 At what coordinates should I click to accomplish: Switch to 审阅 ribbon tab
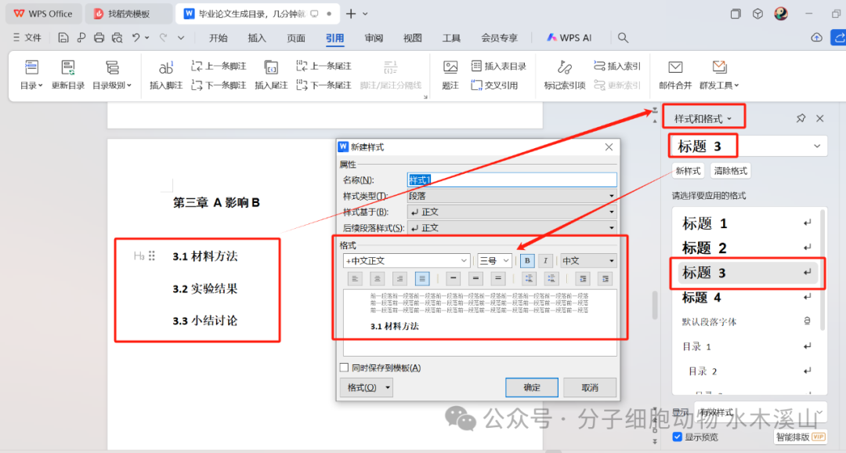coord(374,38)
